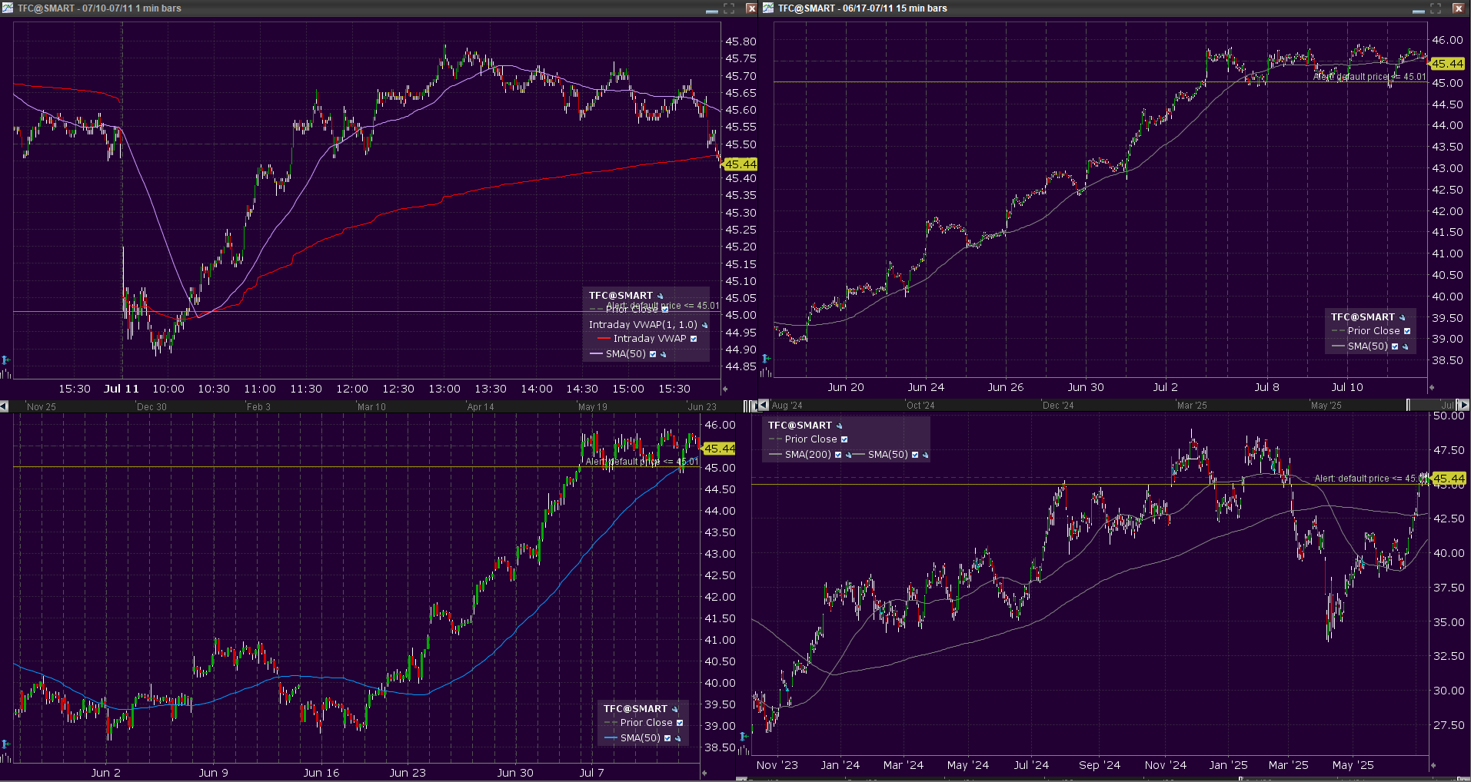The image size is (1471, 782).
Task: Click chart icon in 1 min bars title bar
Action: 8,8
